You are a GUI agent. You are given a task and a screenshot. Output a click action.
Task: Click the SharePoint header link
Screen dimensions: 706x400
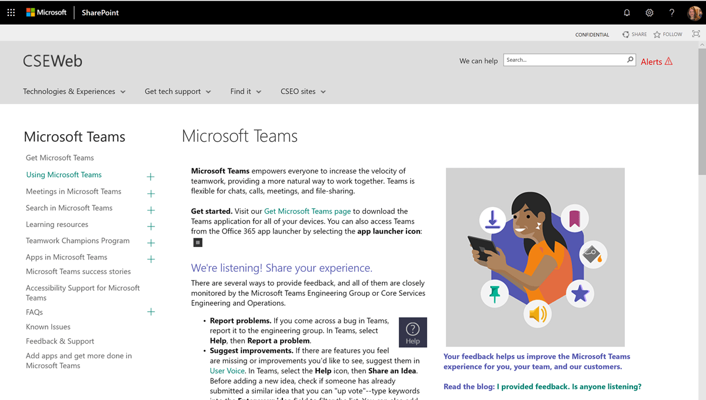(x=100, y=12)
